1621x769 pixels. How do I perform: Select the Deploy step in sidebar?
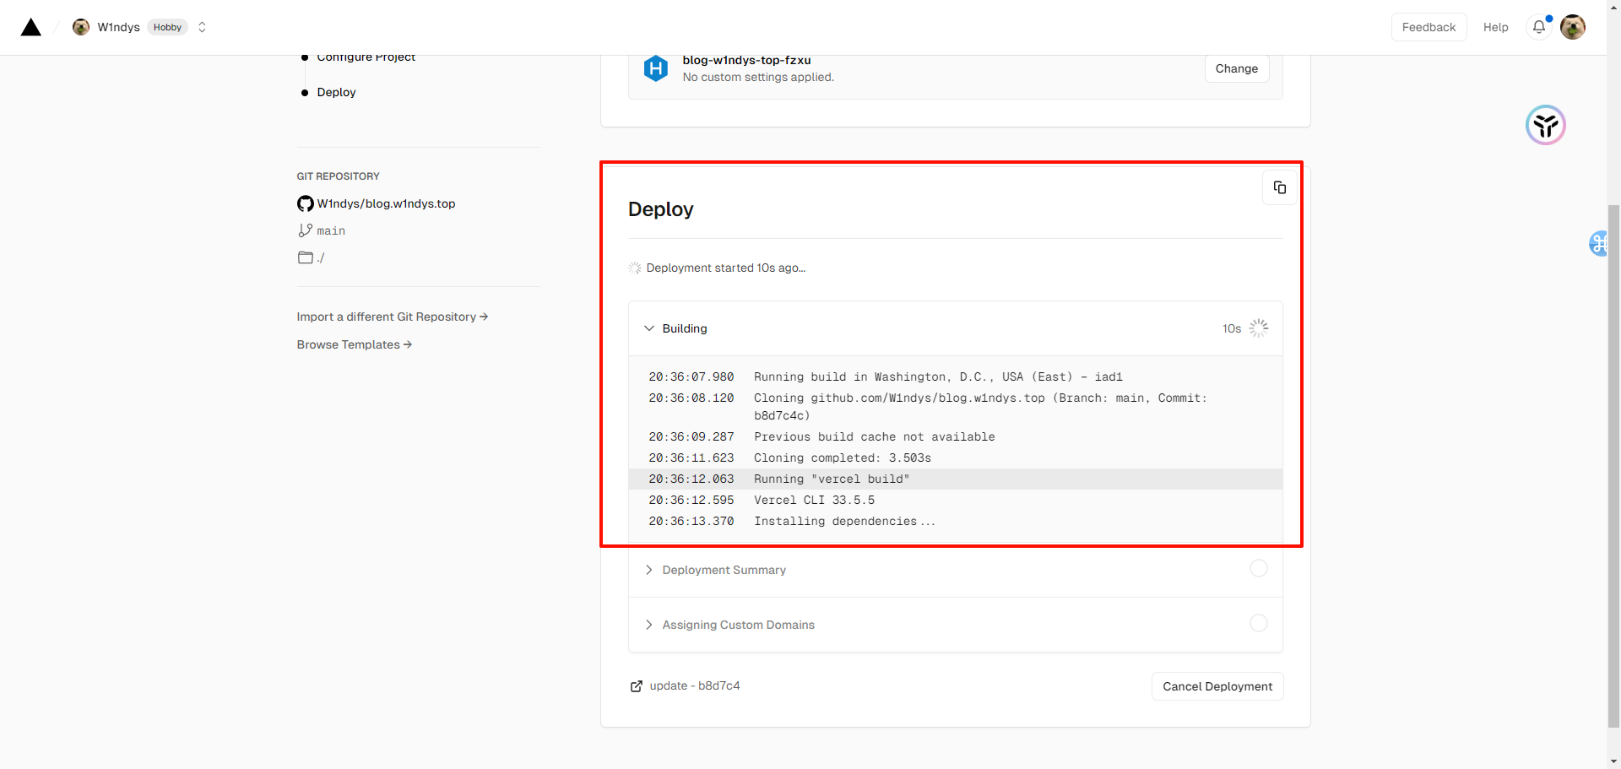click(336, 92)
